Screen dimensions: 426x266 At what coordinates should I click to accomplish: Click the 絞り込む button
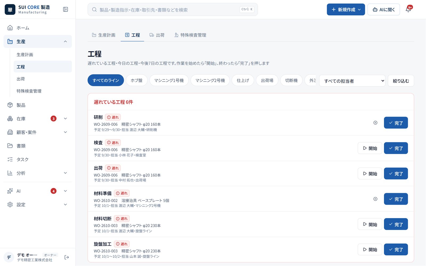click(x=401, y=81)
